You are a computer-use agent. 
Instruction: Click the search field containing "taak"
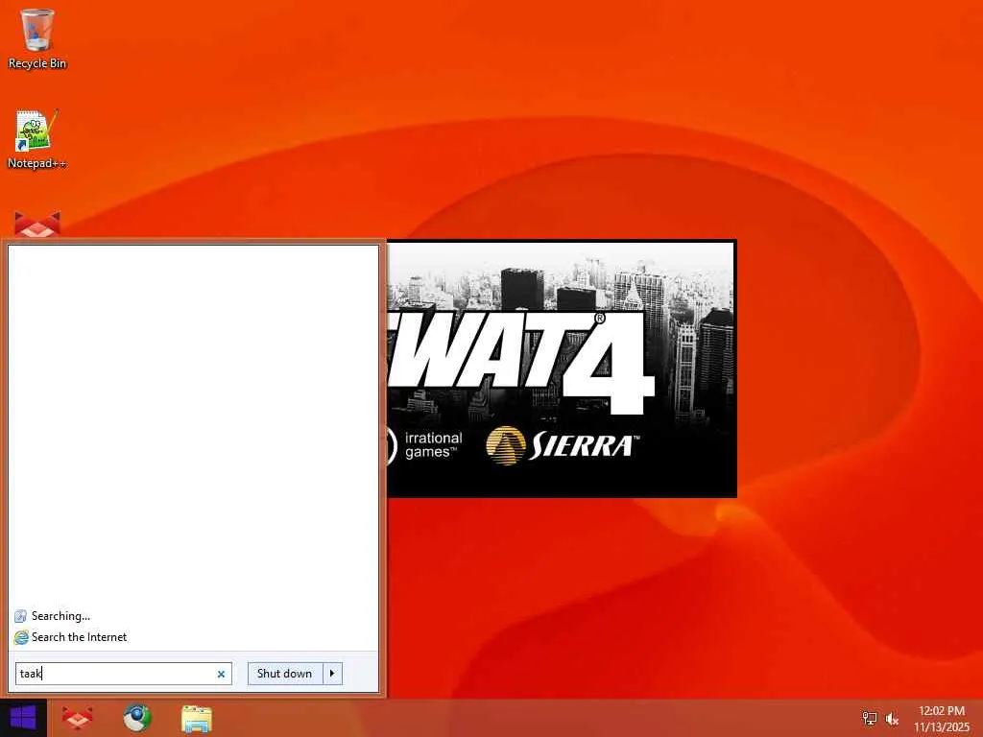tap(124, 674)
